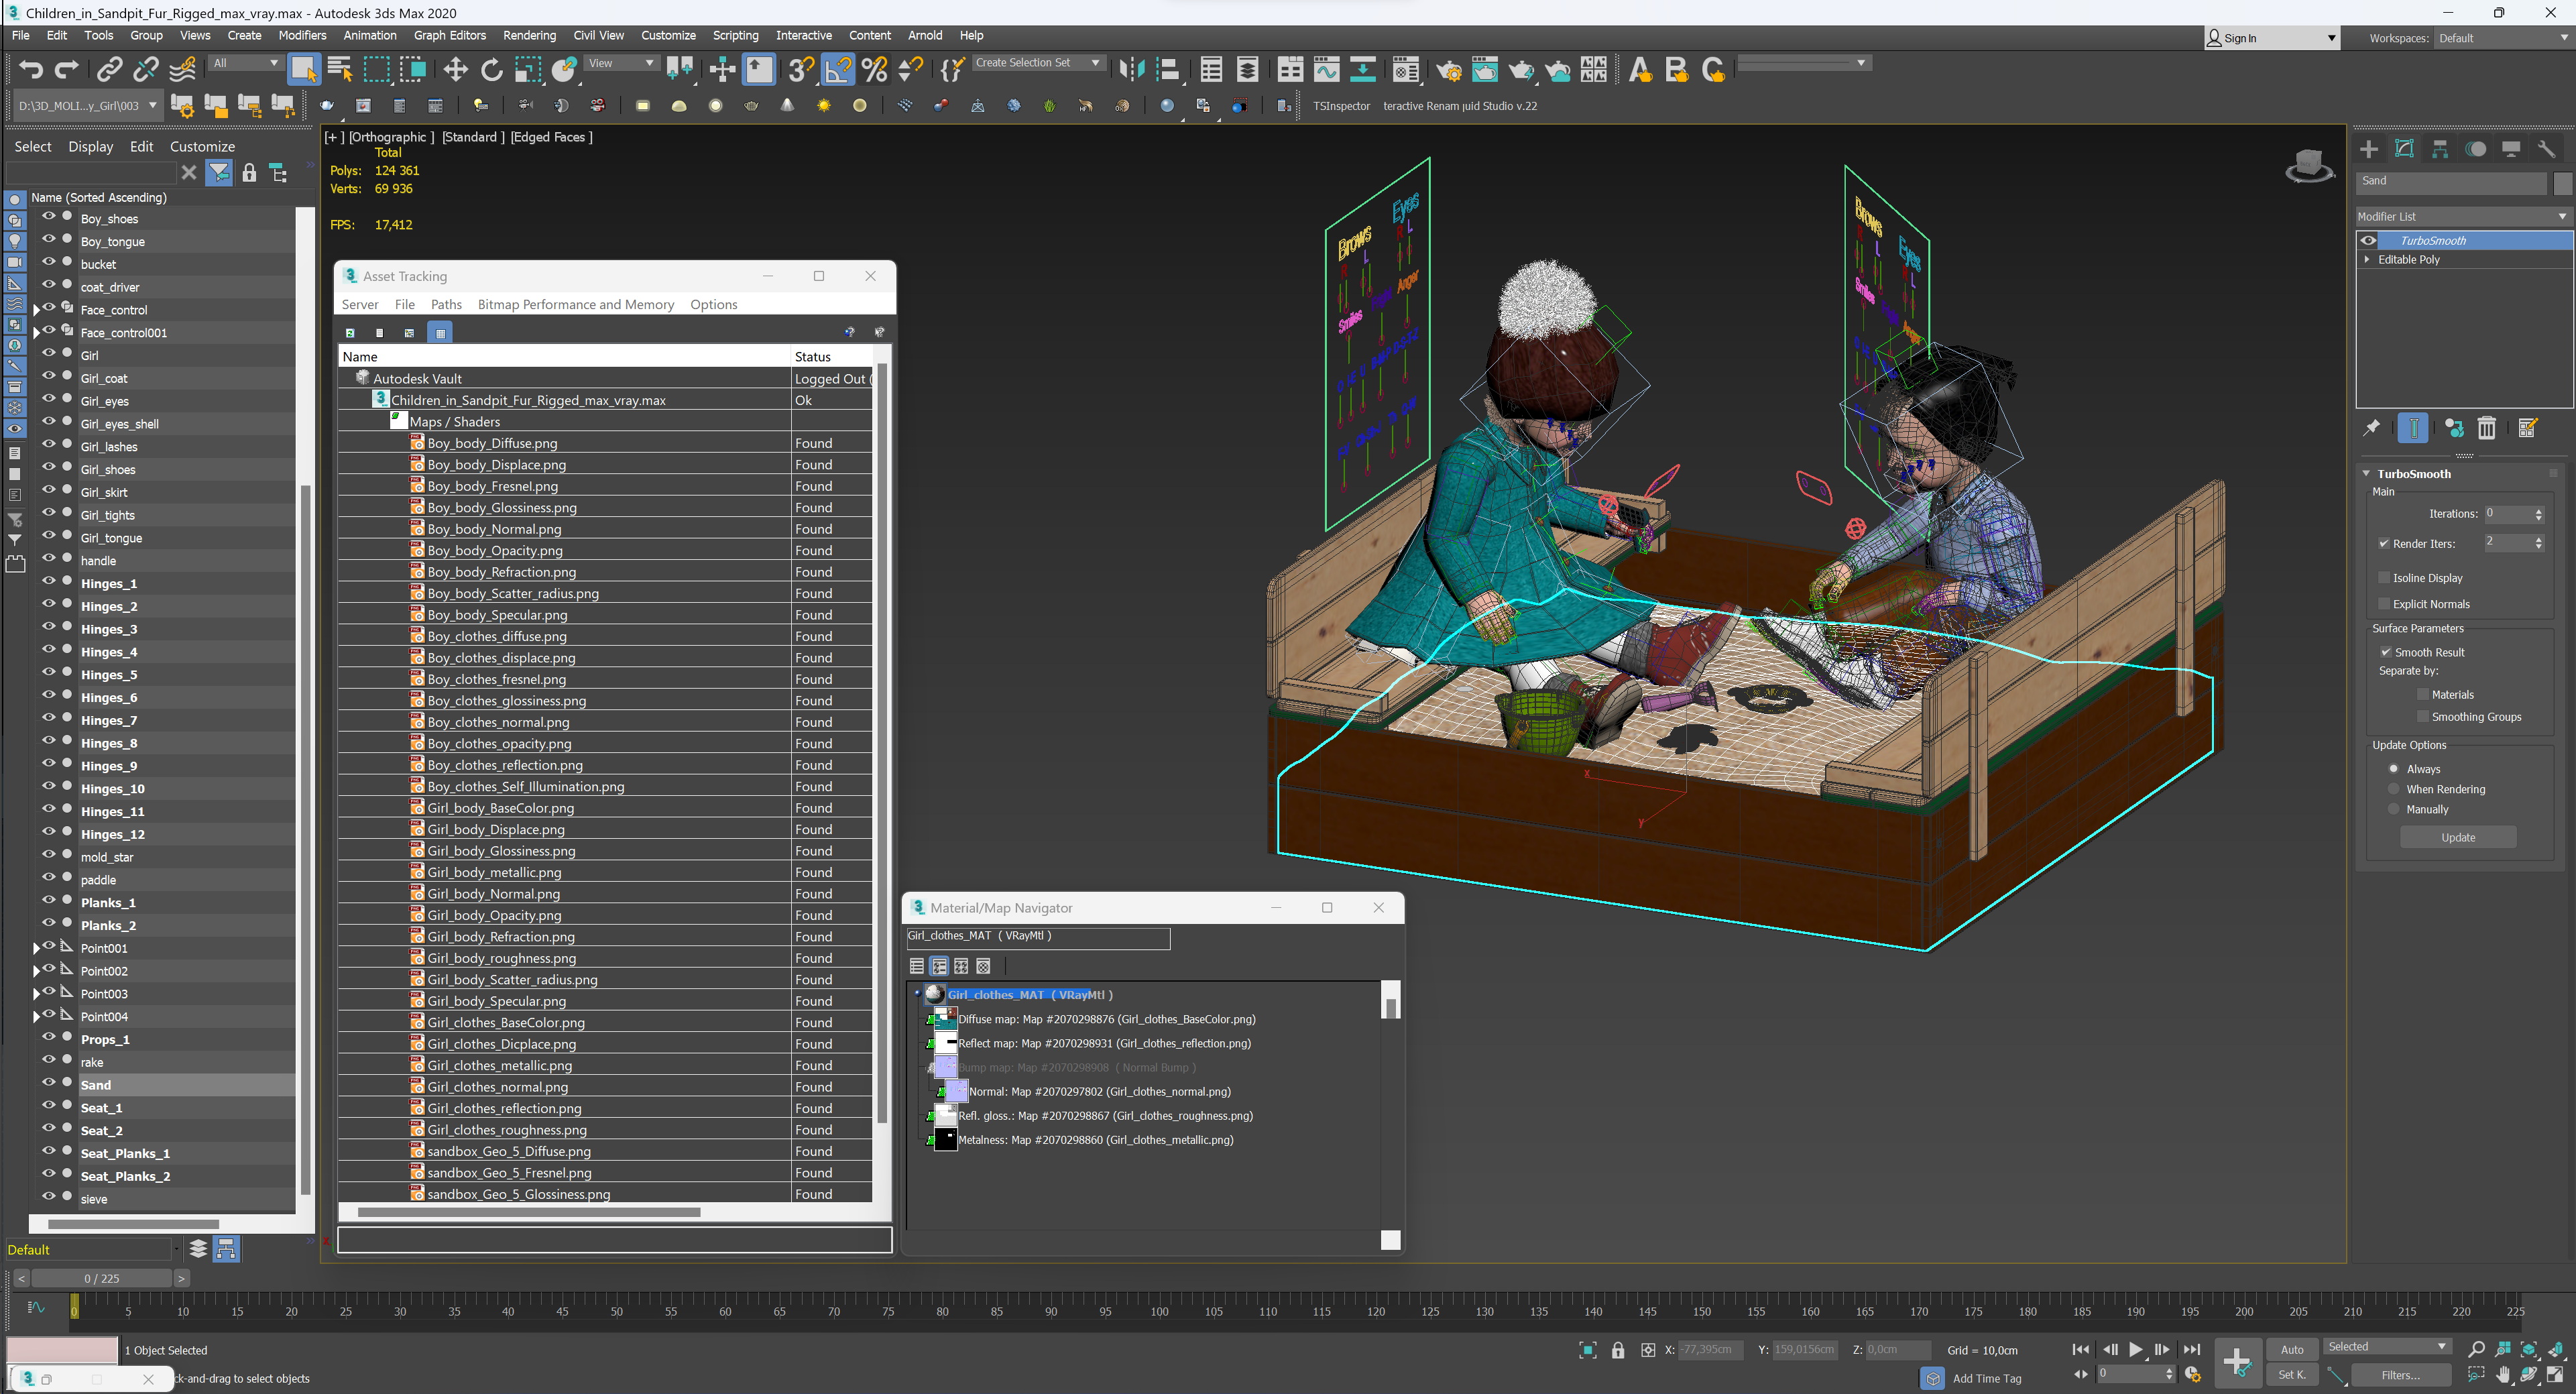Open the Modifier List dropdown
The image size is (2576, 1394).
point(2464,216)
